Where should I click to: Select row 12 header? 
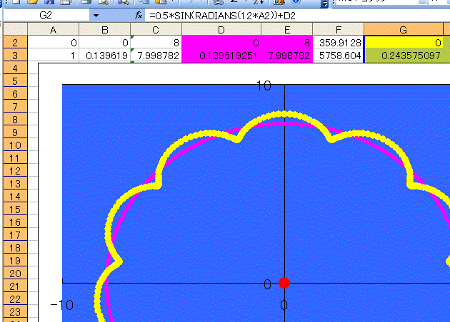coord(15,171)
